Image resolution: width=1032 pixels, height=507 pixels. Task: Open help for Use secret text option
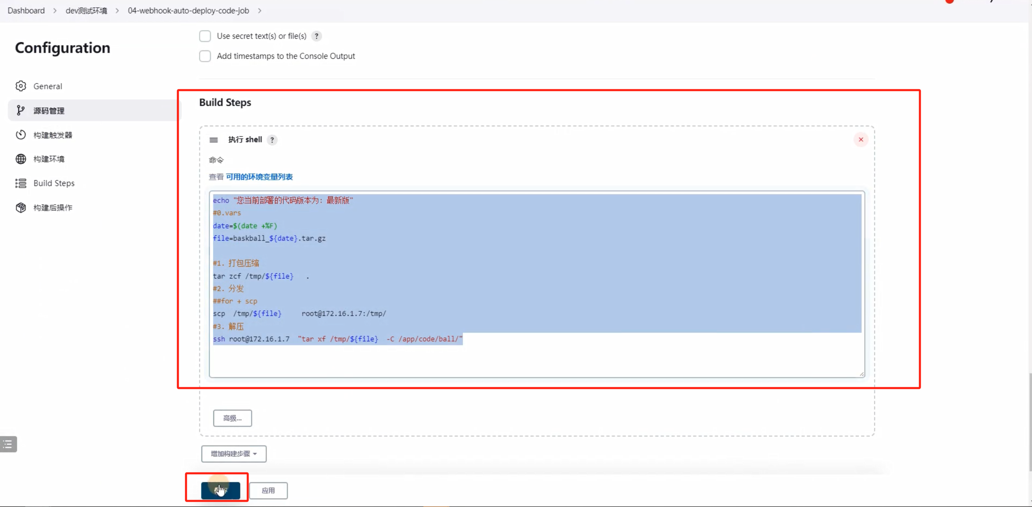tap(316, 36)
